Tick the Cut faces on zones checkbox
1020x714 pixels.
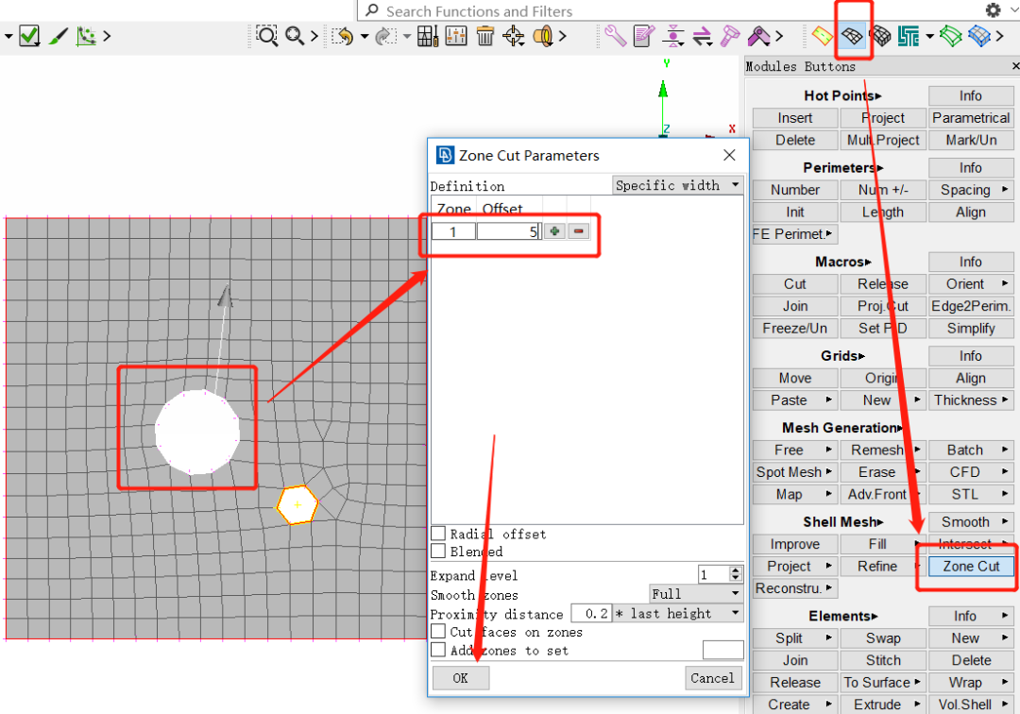[x=438, y=632]
